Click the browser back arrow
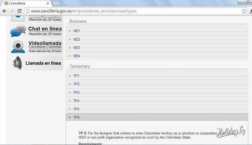252x145 pixels. [5, 11]
